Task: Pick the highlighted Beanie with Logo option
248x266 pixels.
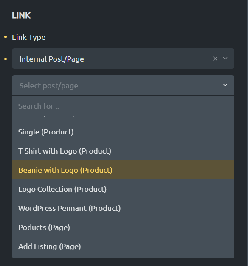Action: click(x=123, y=170)
